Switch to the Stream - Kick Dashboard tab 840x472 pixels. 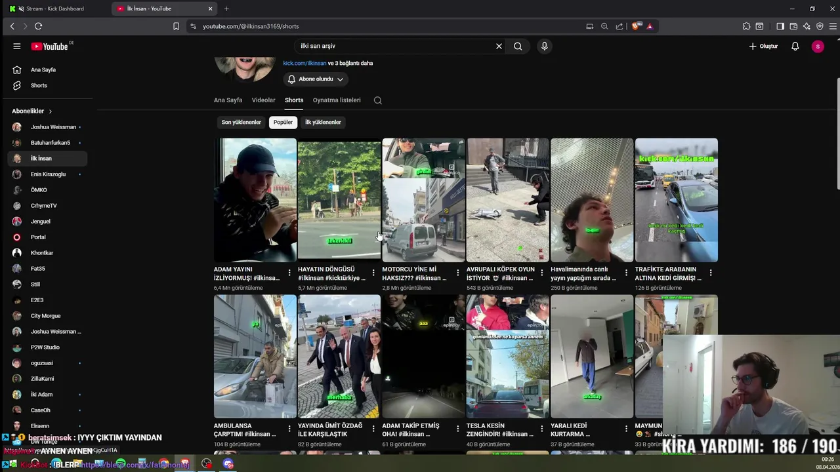point(56,9)
